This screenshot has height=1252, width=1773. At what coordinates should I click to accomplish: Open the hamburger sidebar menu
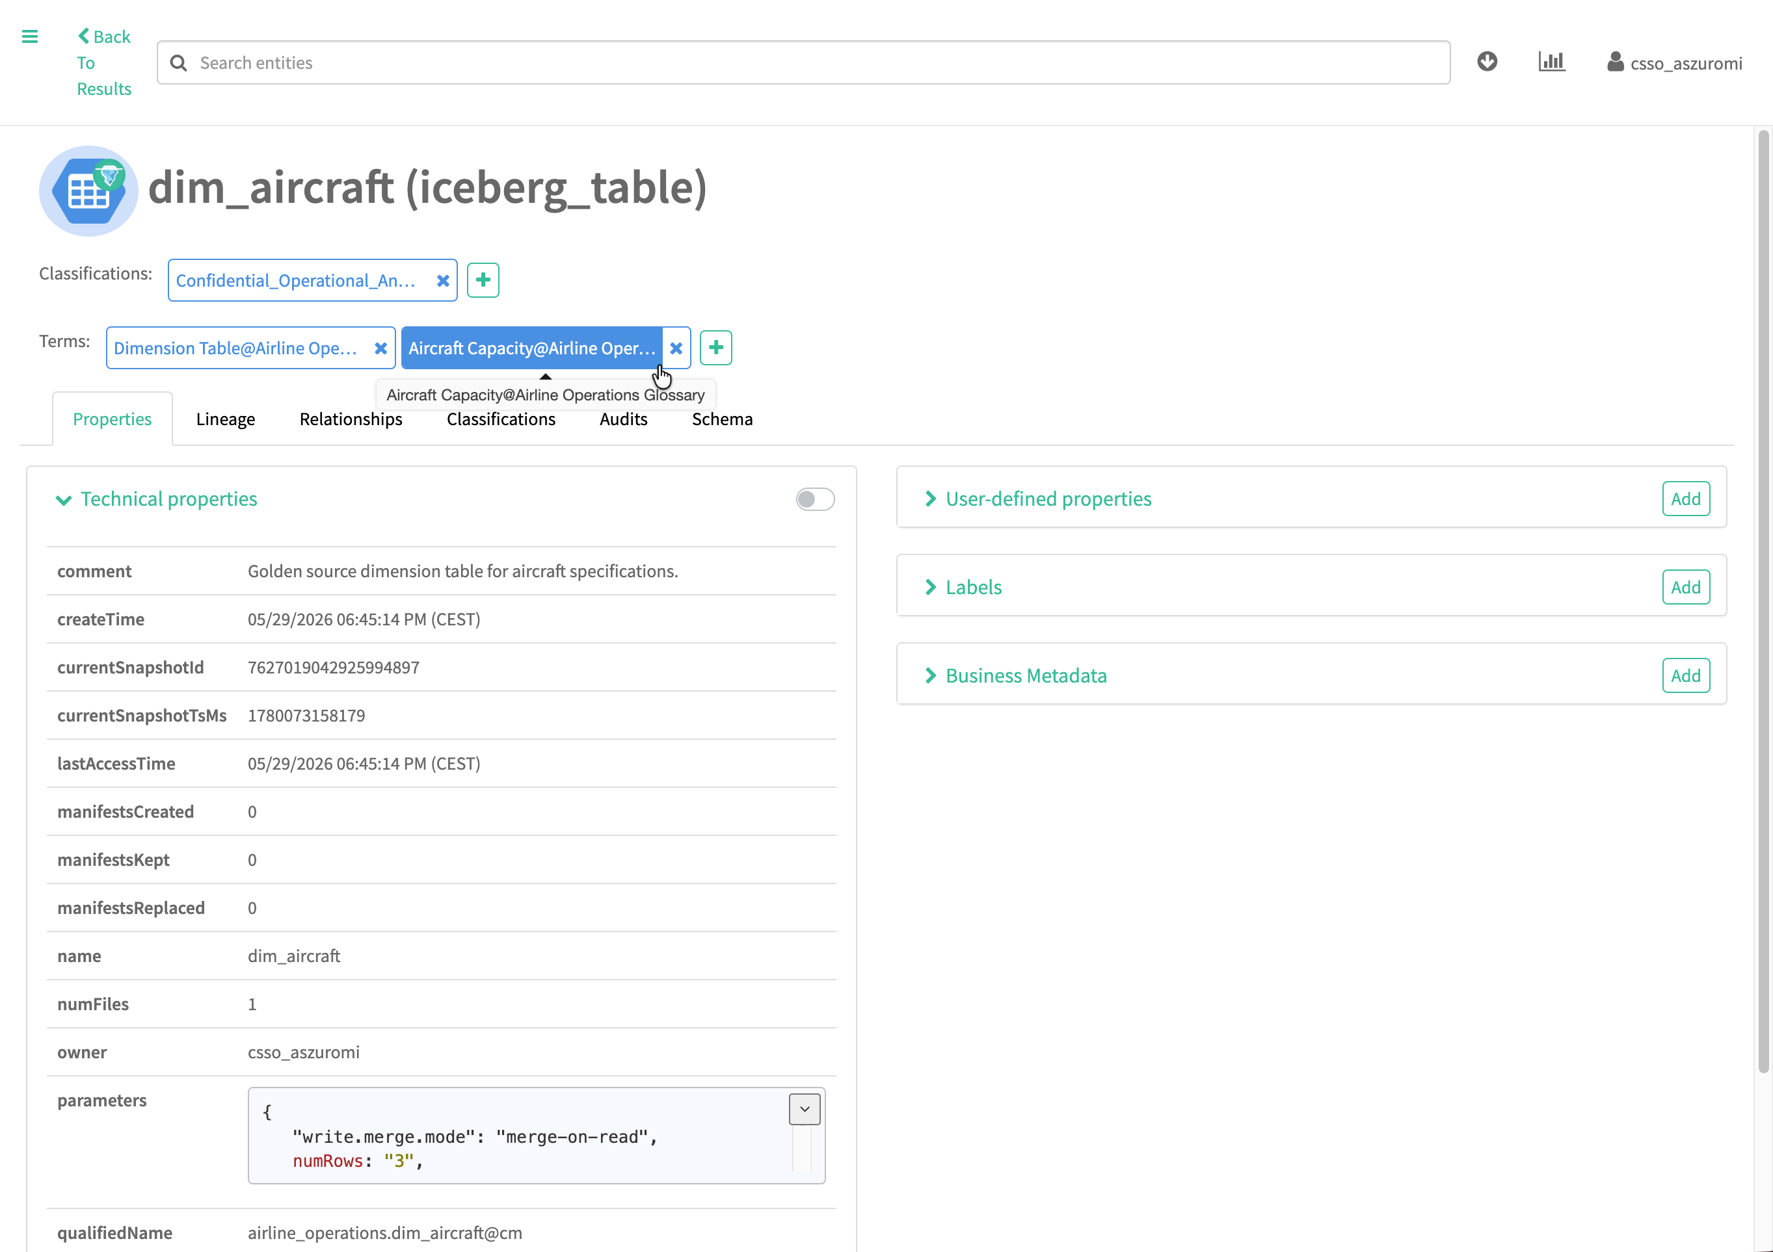point(30,36)
